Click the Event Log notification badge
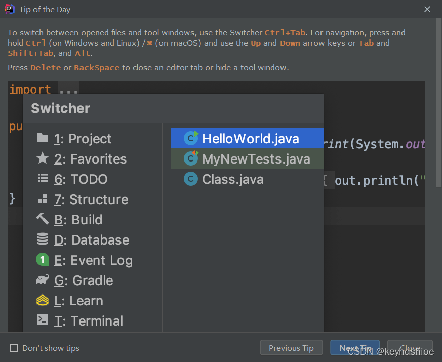The height and width of the screenshot is (362, 442). [x=43, y=259]
